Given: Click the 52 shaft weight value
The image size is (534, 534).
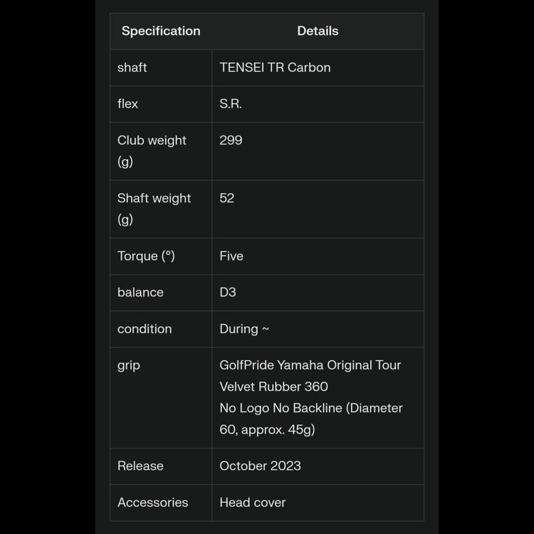Looking at the screenshot, I should pyautogui.click(x=226, y=198).
